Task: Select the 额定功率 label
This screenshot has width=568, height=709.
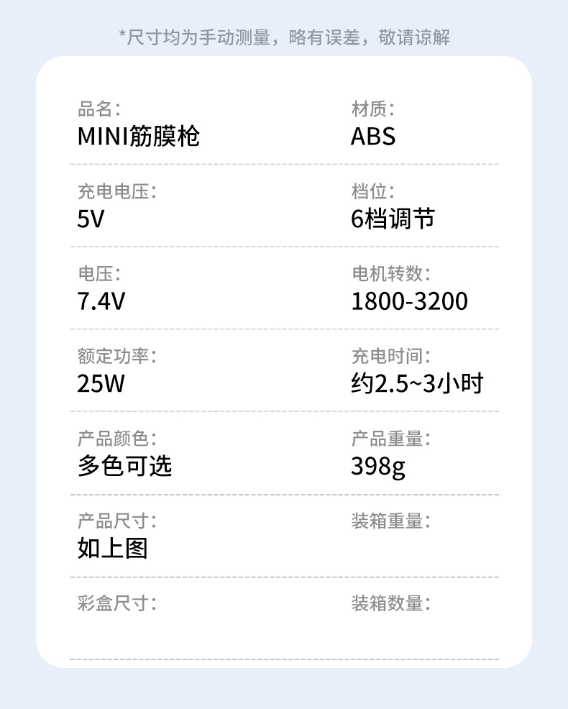Action: (116, 356)
